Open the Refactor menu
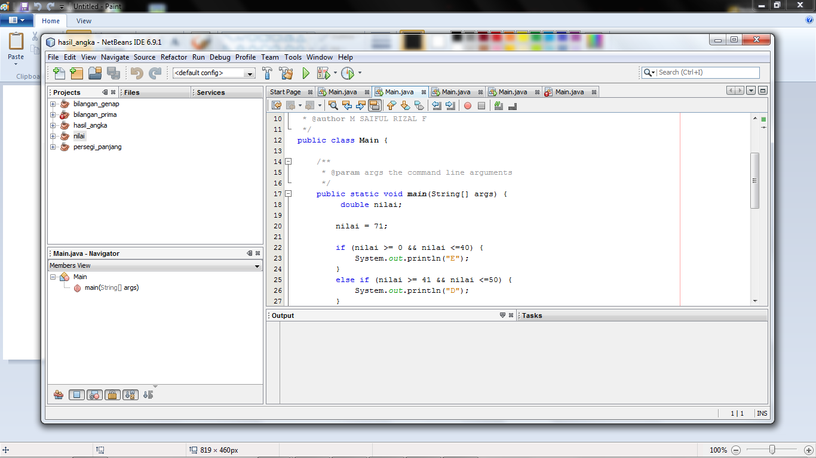 173,57
